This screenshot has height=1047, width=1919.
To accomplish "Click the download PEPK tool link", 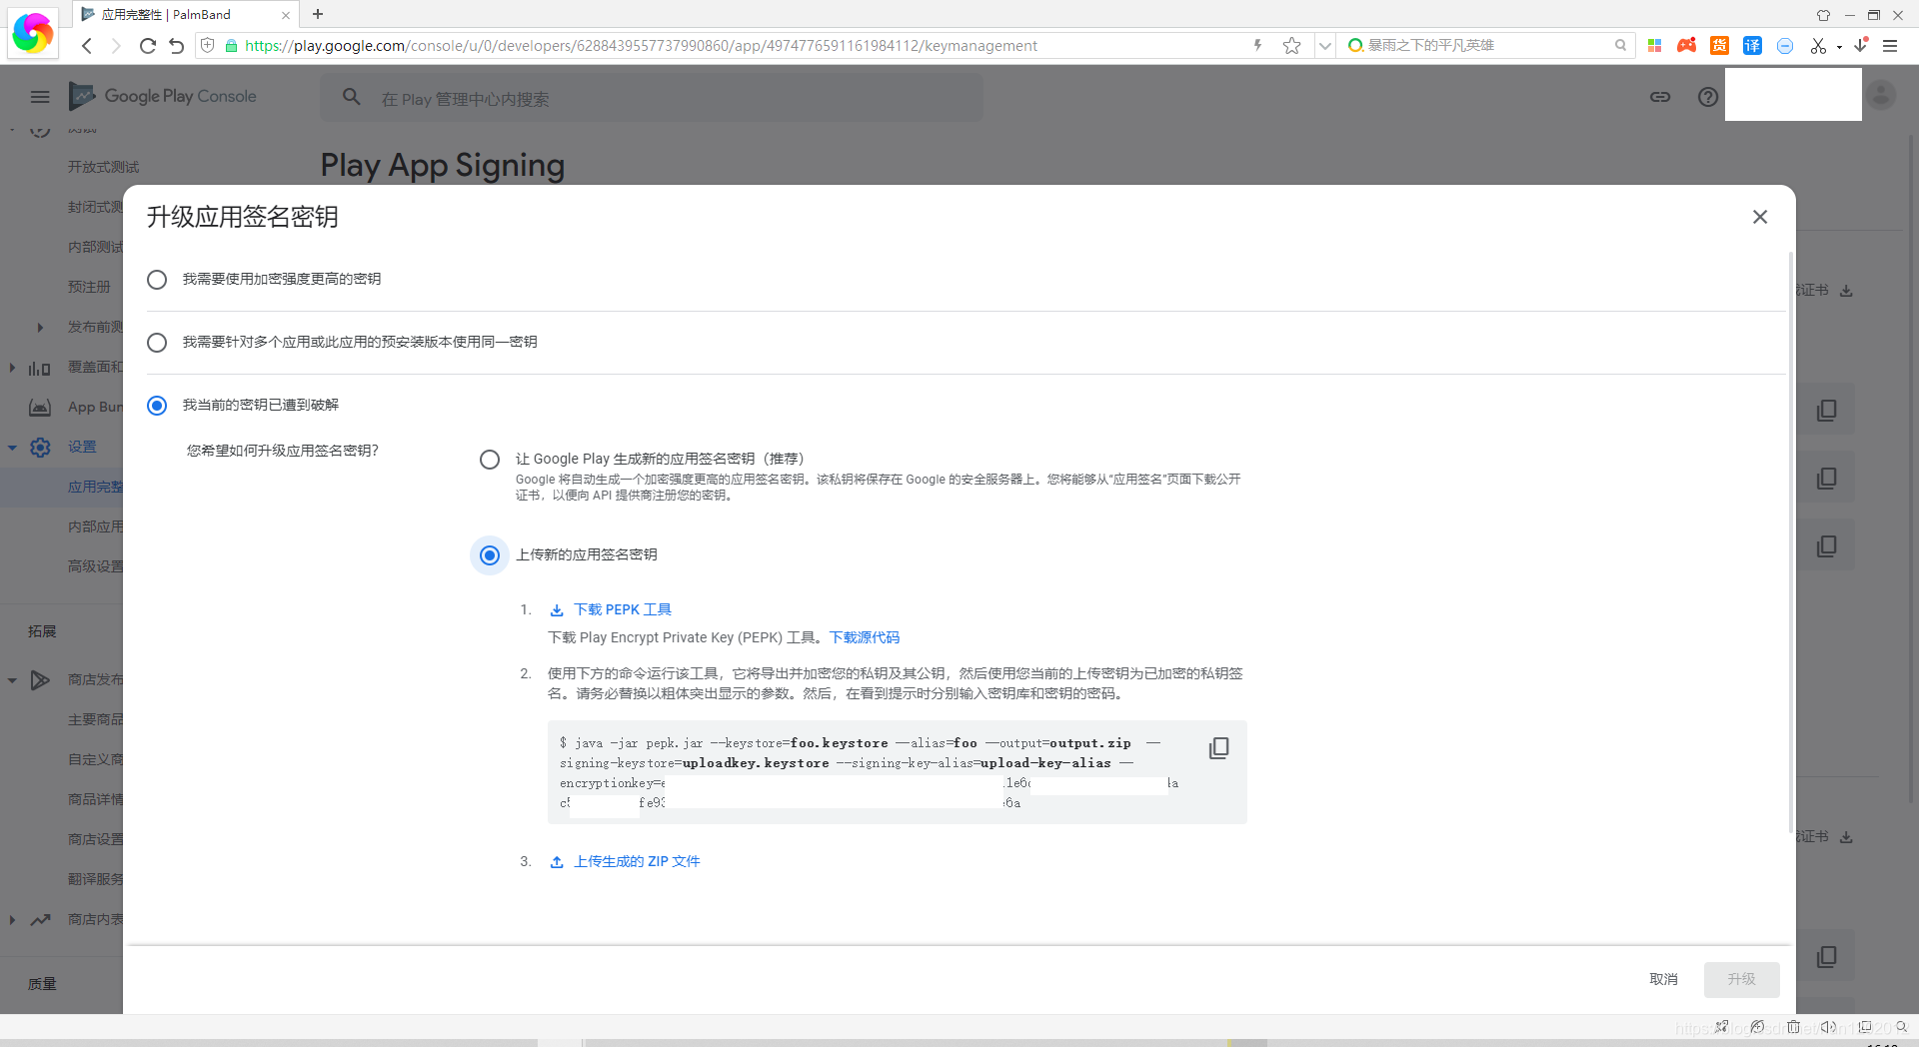I will pyautogui.click(x=623, y=609).
